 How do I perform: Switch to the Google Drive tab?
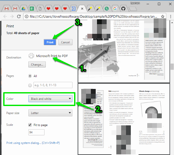click(x=24, y=9)
